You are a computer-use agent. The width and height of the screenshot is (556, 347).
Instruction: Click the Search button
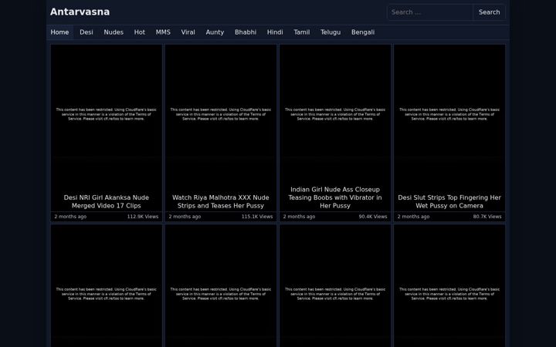point(489,12)
